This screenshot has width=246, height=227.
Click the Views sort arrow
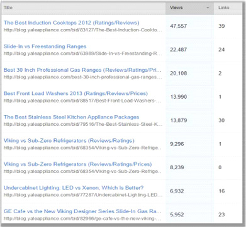pos(208,8)
